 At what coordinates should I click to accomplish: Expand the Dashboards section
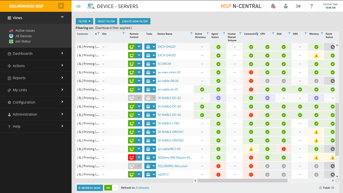pos(23,54)
